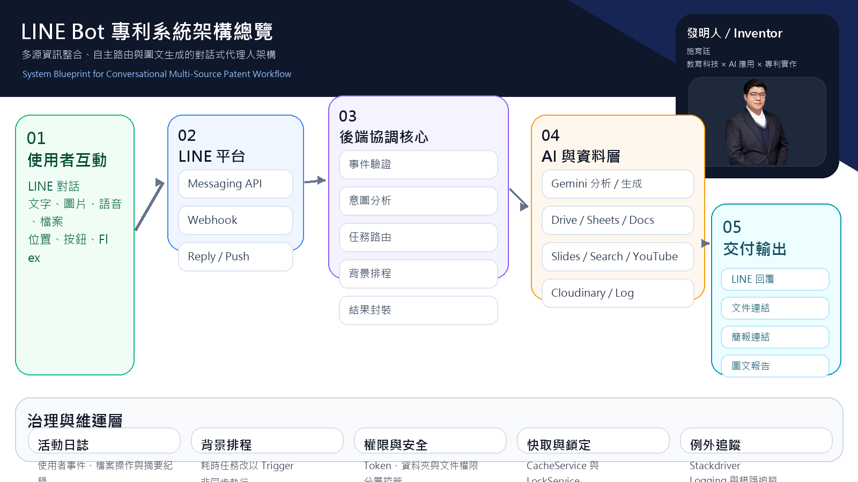The width and height of the screenshot is (858, 482).
Task: Select the LINE Bot 專利系統架構總覽 title
Action: pyautogui.click(x=147, y=32)
